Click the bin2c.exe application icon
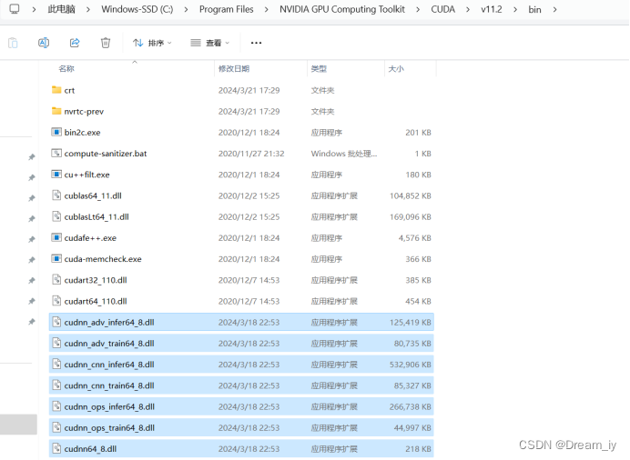 click(x=56, y=133)
